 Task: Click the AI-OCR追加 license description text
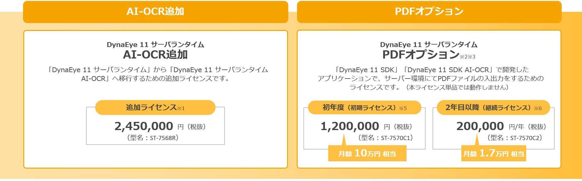(158, 74)
